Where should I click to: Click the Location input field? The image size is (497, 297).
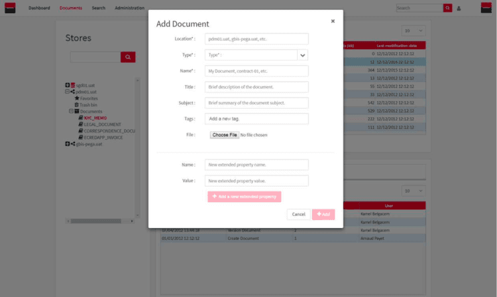pos(256,39)
